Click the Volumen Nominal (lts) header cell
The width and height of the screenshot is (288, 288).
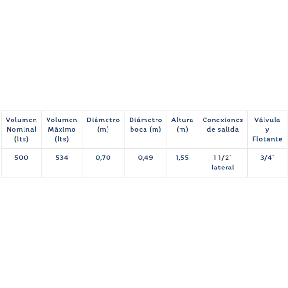[21, 130]
